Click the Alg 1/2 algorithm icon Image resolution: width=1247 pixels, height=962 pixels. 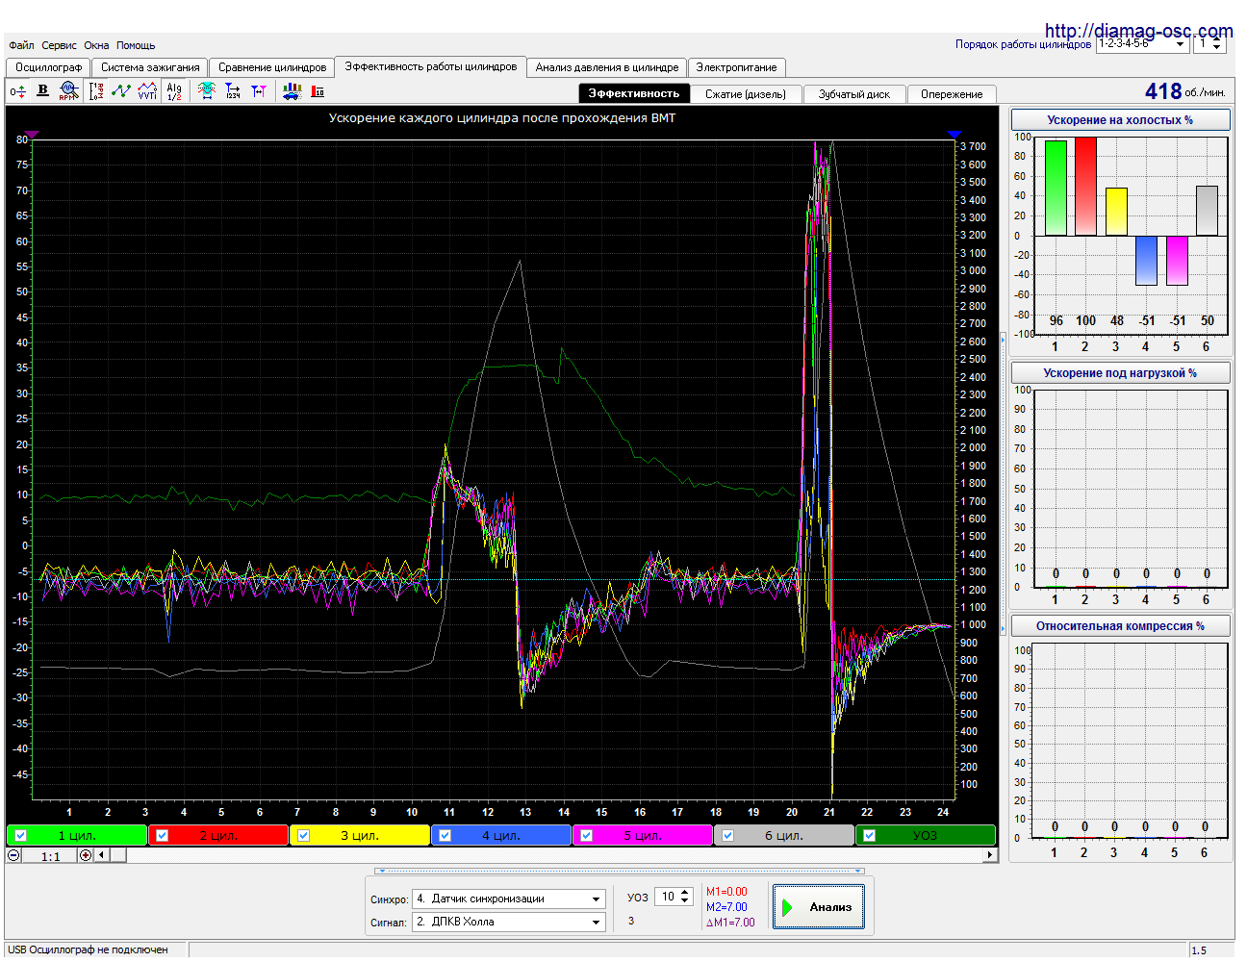(x=174, y=91)
